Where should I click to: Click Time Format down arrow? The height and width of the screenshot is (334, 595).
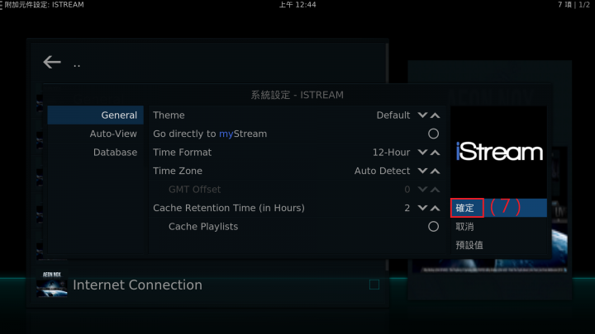click(422, 153)
